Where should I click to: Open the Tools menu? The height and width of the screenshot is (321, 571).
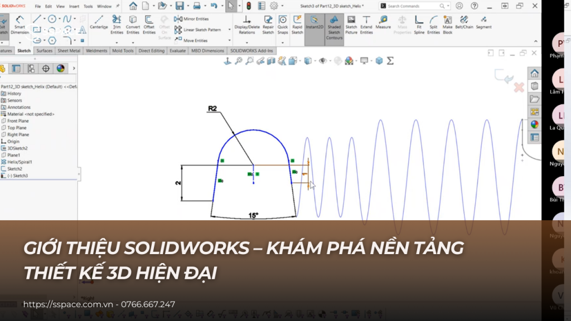click(x=88, y=6)
